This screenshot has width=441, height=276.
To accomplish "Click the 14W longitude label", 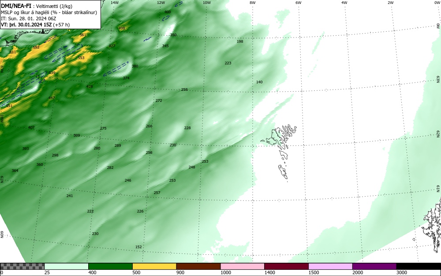I will [115, 3].
